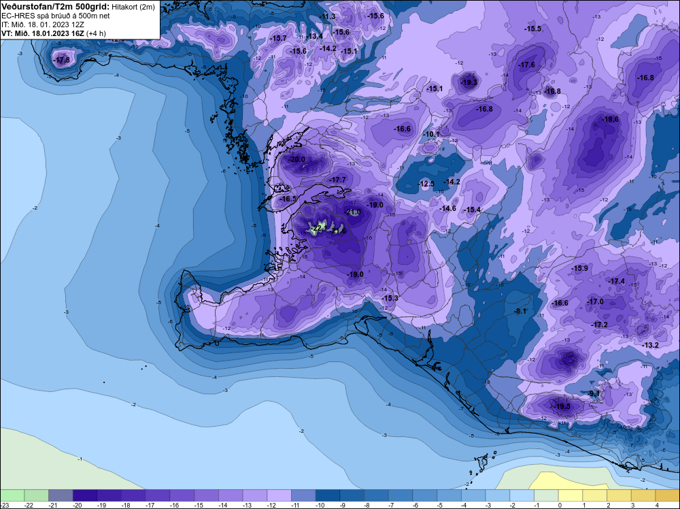This screenshot has width=680, height=509.
Task: Click the -9.1 temperature value
Action: click(x=594, y=393)
